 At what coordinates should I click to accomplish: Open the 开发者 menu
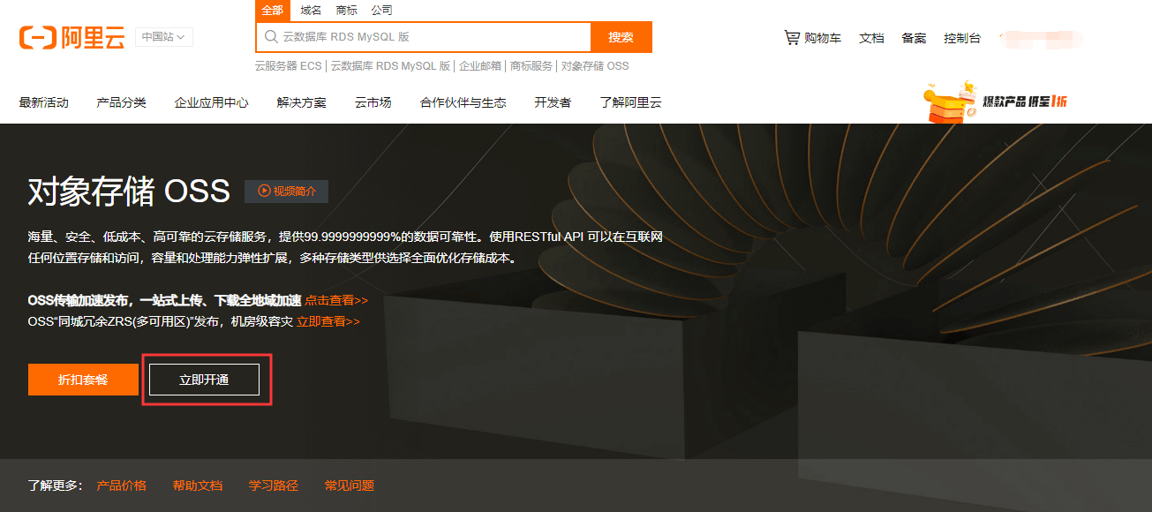[553, 102]
